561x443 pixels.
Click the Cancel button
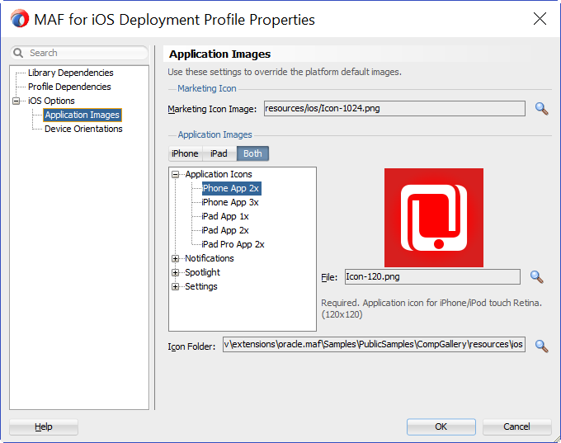tap(516, 427)
